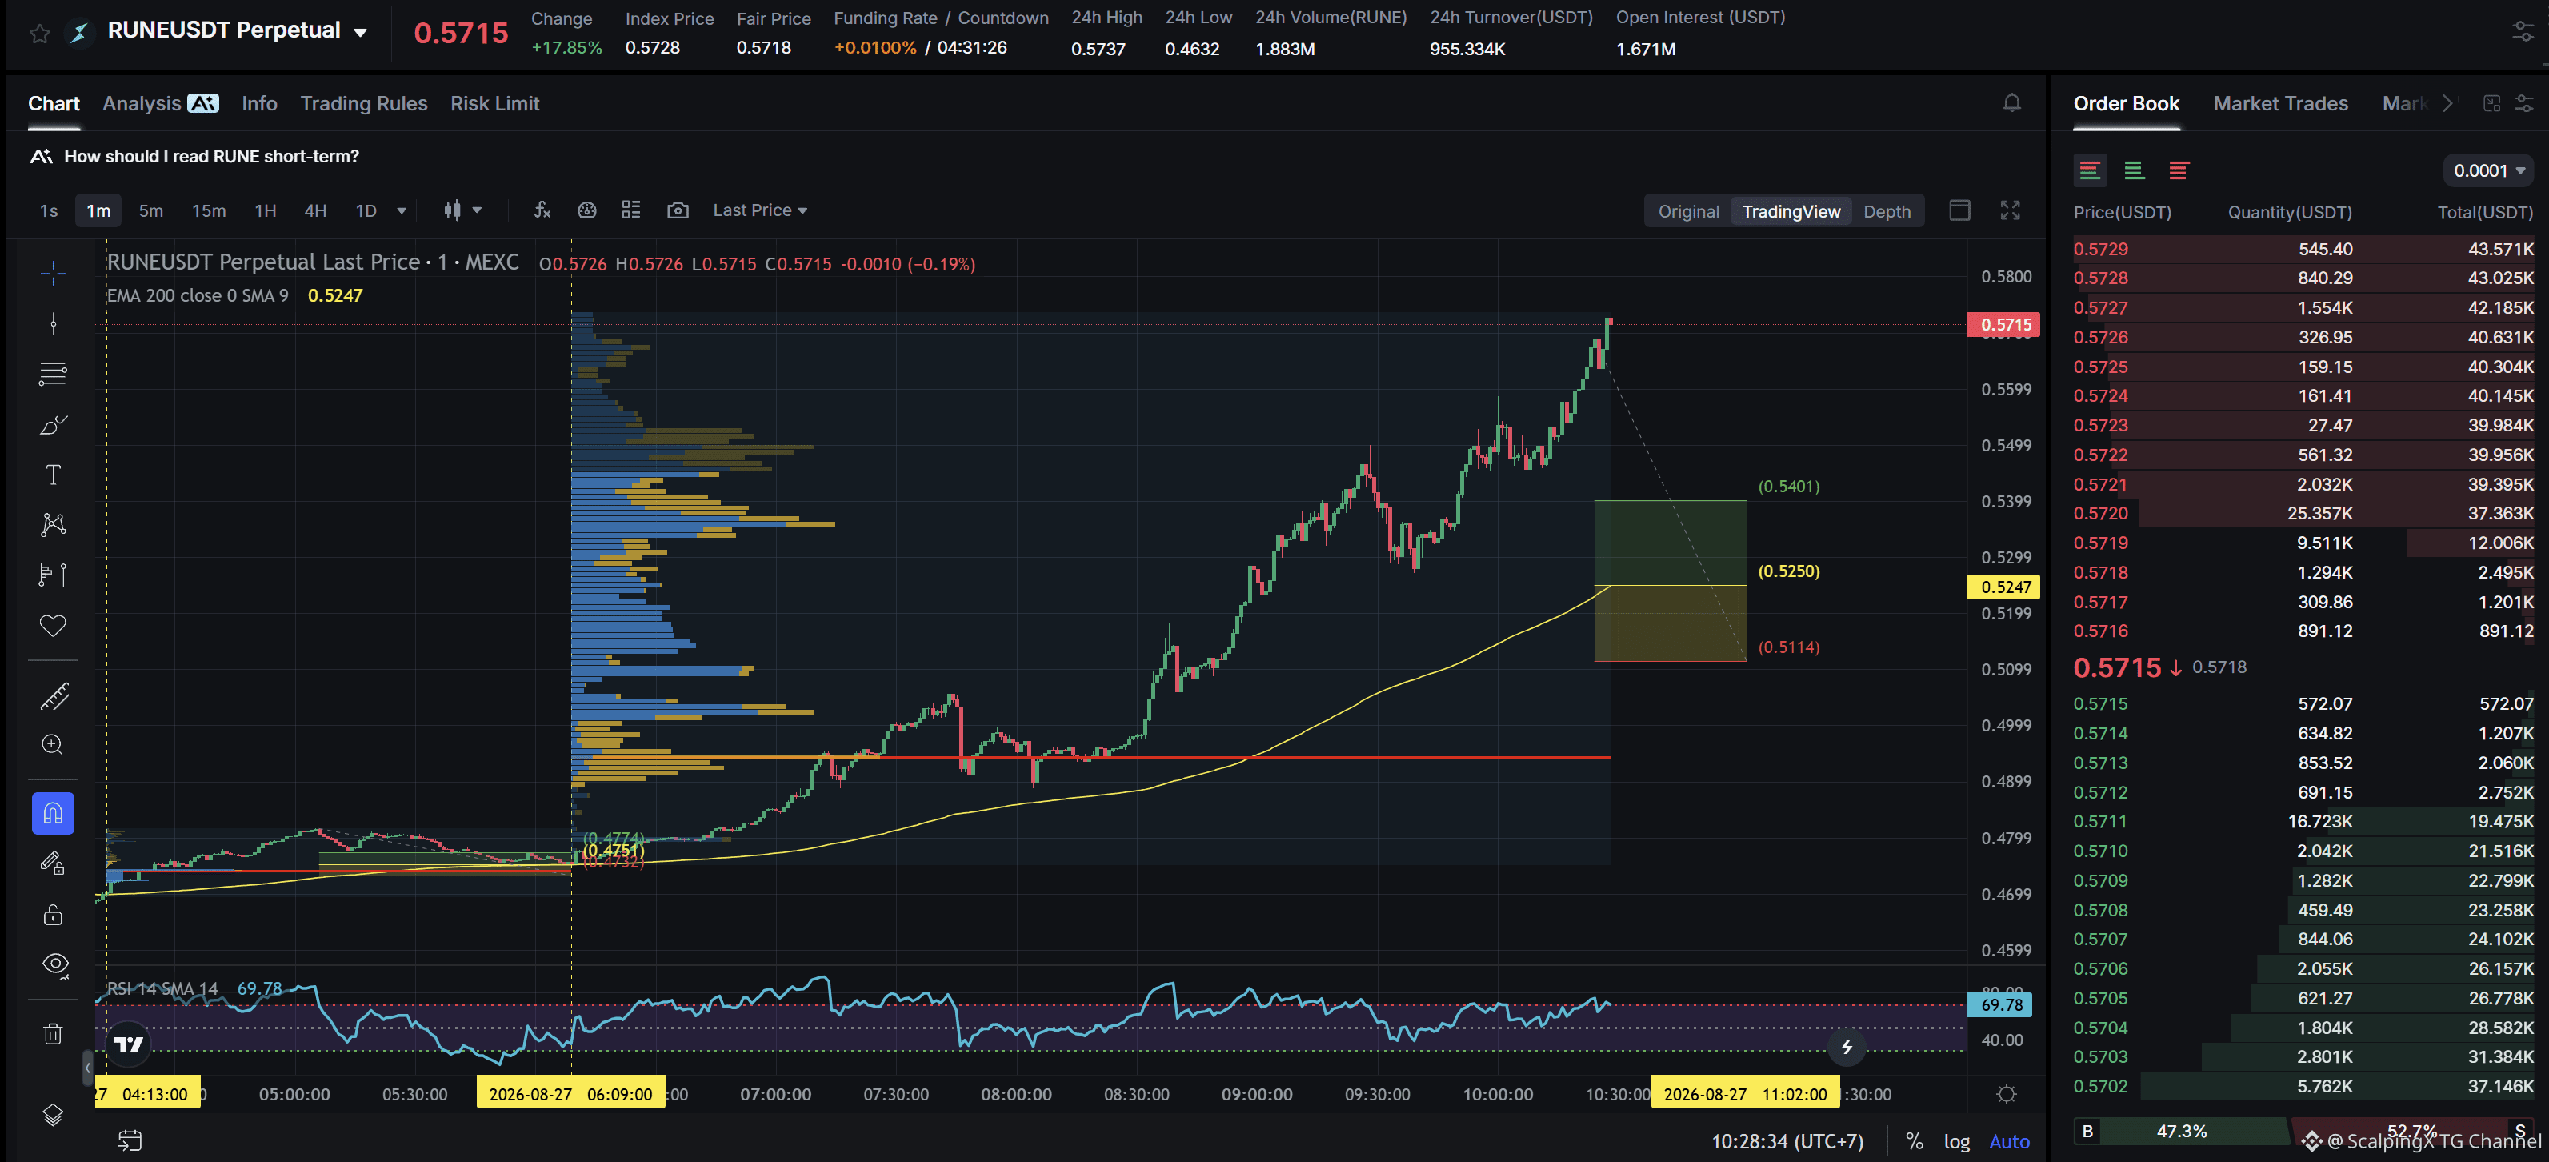
Task: Expand more order book tabs chevron
Action: pyautogui.click(x=2447, y=103)
